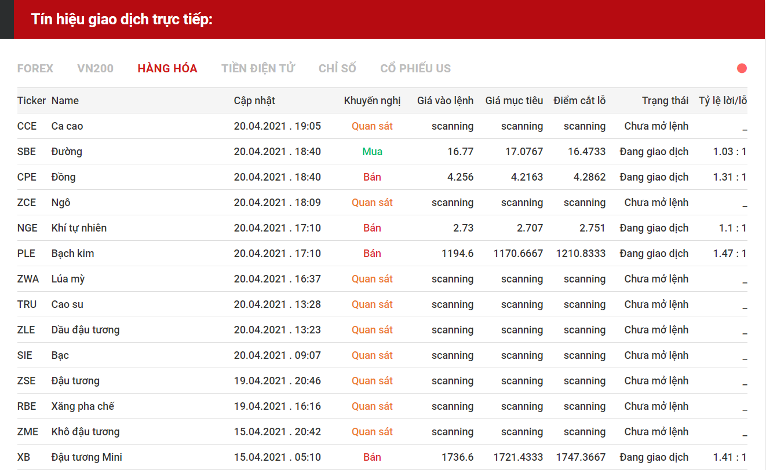Image resolution: width=766 pixels, height=470 pixels.
Task: Select entry price 4.256
Action: [x=460, y=177]
